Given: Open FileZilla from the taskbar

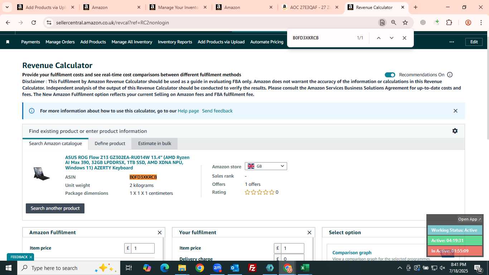Looking at the screenshot, I should pyautogui.click(x=252, y=268).
